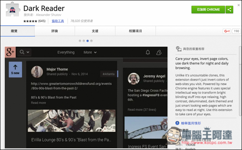Go to the 相關項目 tab
Viewport: 242px width, 150px height.
[x=135, y=31]
